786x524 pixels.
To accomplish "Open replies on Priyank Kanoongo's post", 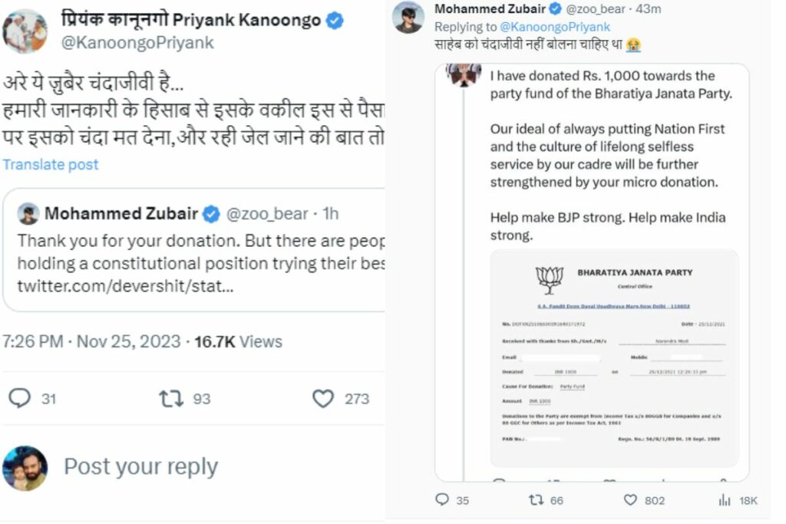I will [x=19, y=398].
